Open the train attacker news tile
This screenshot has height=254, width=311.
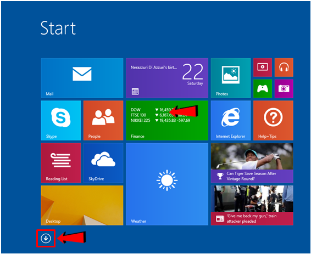(252, 205)
